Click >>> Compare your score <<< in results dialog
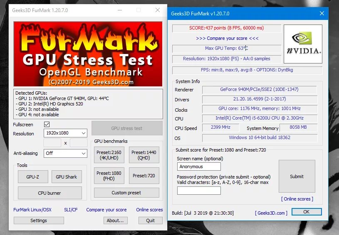 coord(227,39)
